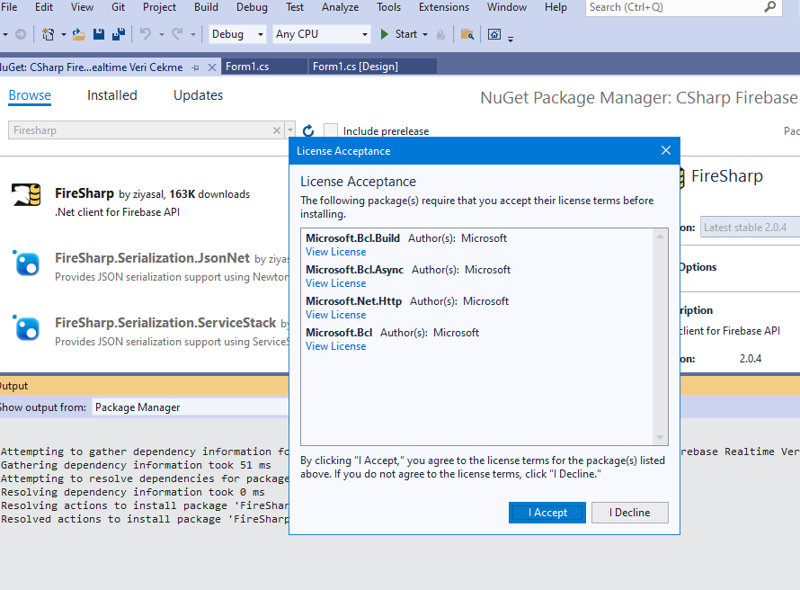Open the Tools menu

click(x=389, y=7)
